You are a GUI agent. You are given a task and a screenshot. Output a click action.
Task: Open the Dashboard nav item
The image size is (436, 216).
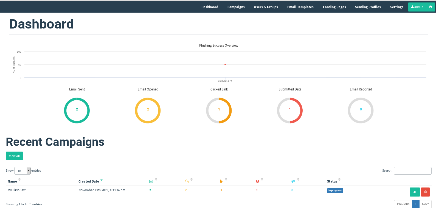pyautogui.click(x=210, y=7)
